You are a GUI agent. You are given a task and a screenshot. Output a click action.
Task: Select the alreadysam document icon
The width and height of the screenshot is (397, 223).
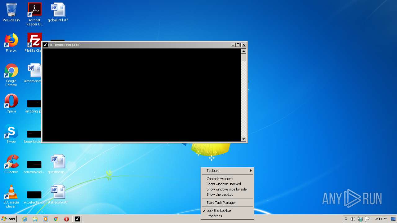tap(33, 73)
